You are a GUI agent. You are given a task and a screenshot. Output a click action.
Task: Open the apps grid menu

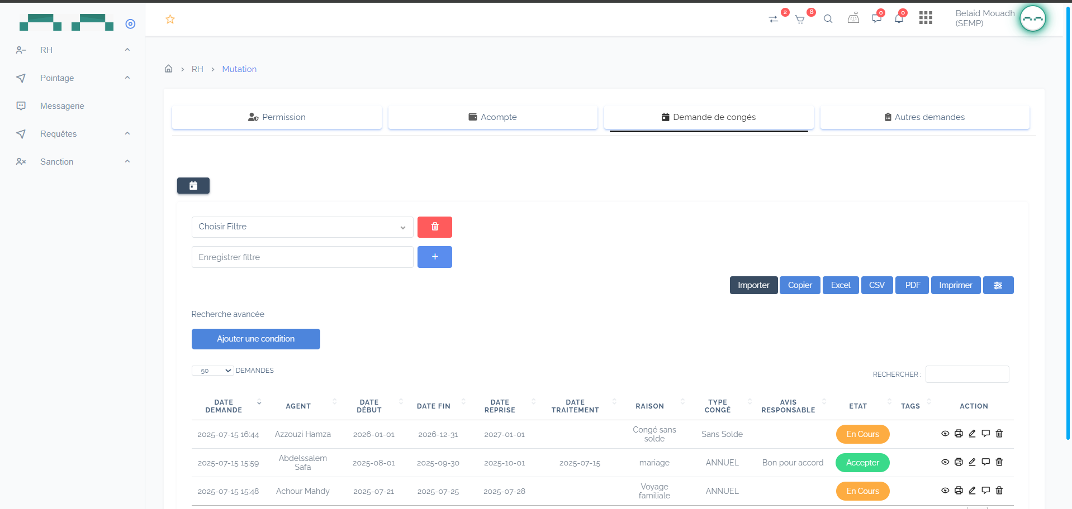[926, 18]
